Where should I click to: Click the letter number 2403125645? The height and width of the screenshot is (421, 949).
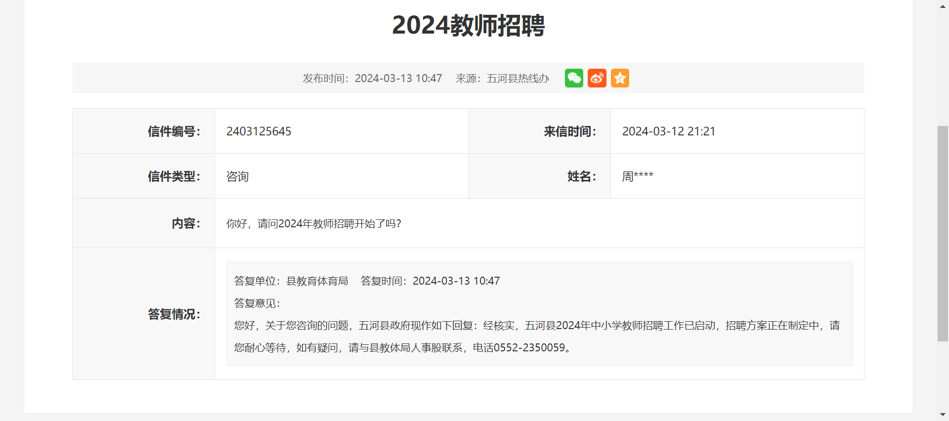tap(259, 131)
